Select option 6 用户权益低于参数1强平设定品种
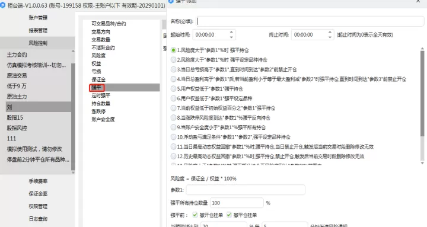Screen dimensions: 427x227 [173, 98]
